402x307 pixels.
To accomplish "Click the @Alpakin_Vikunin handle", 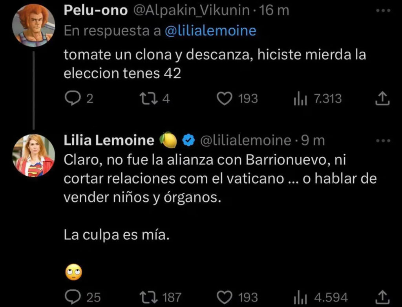I will pyautogui.click(x=192, y=11).
